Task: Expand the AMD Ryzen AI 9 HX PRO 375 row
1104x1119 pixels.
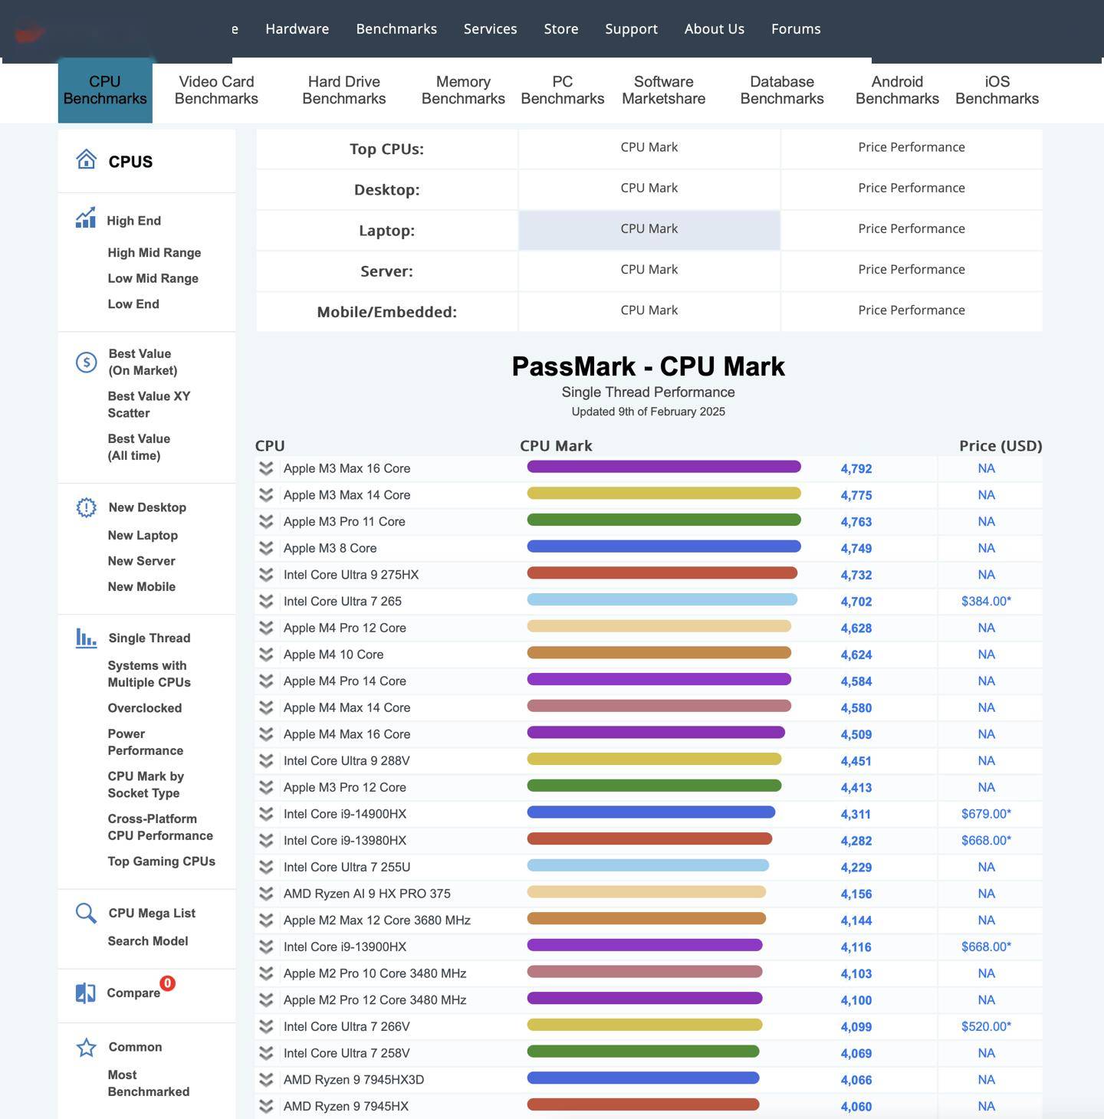Action: tap(266, 894)
